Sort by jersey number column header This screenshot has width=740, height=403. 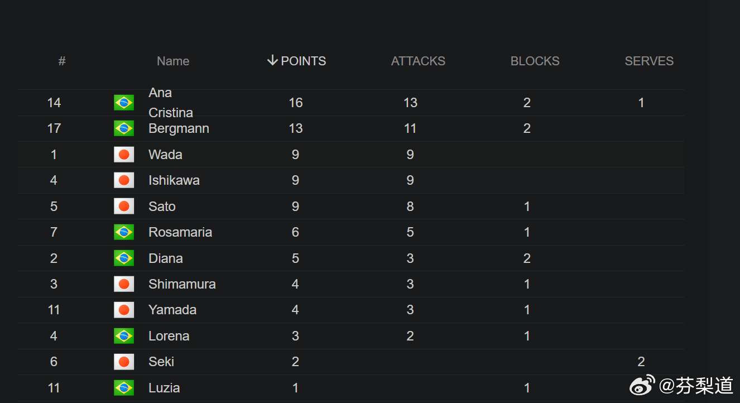[x=62, y=61]
